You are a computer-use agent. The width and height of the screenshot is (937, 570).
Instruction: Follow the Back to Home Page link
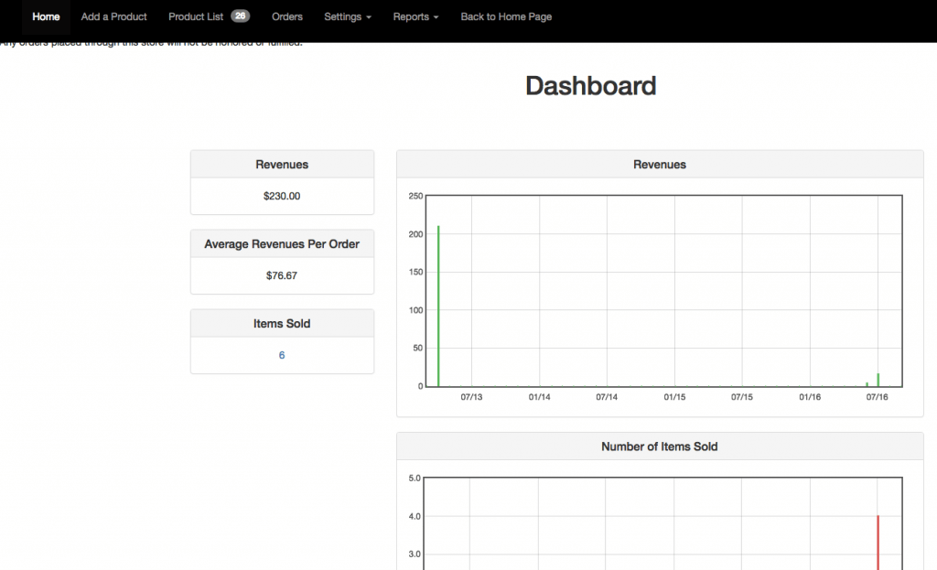coord(506,16)
